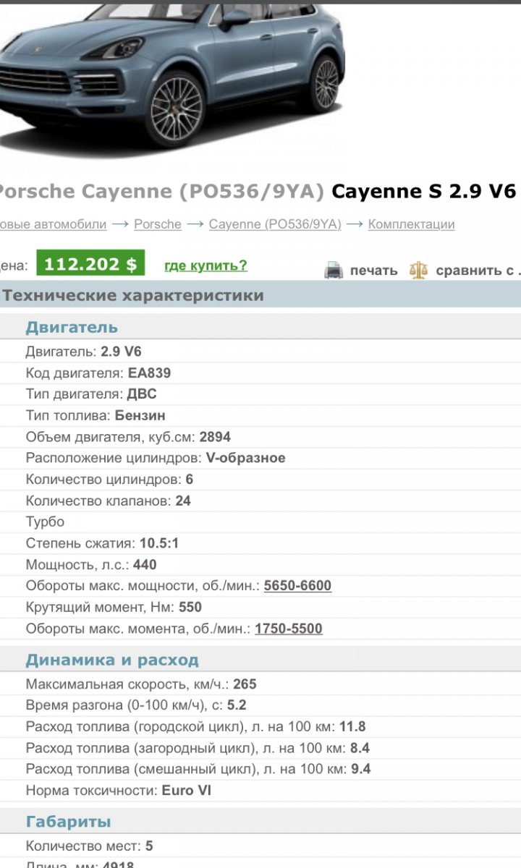Open the 'печать' print link

tap(373, 271)
